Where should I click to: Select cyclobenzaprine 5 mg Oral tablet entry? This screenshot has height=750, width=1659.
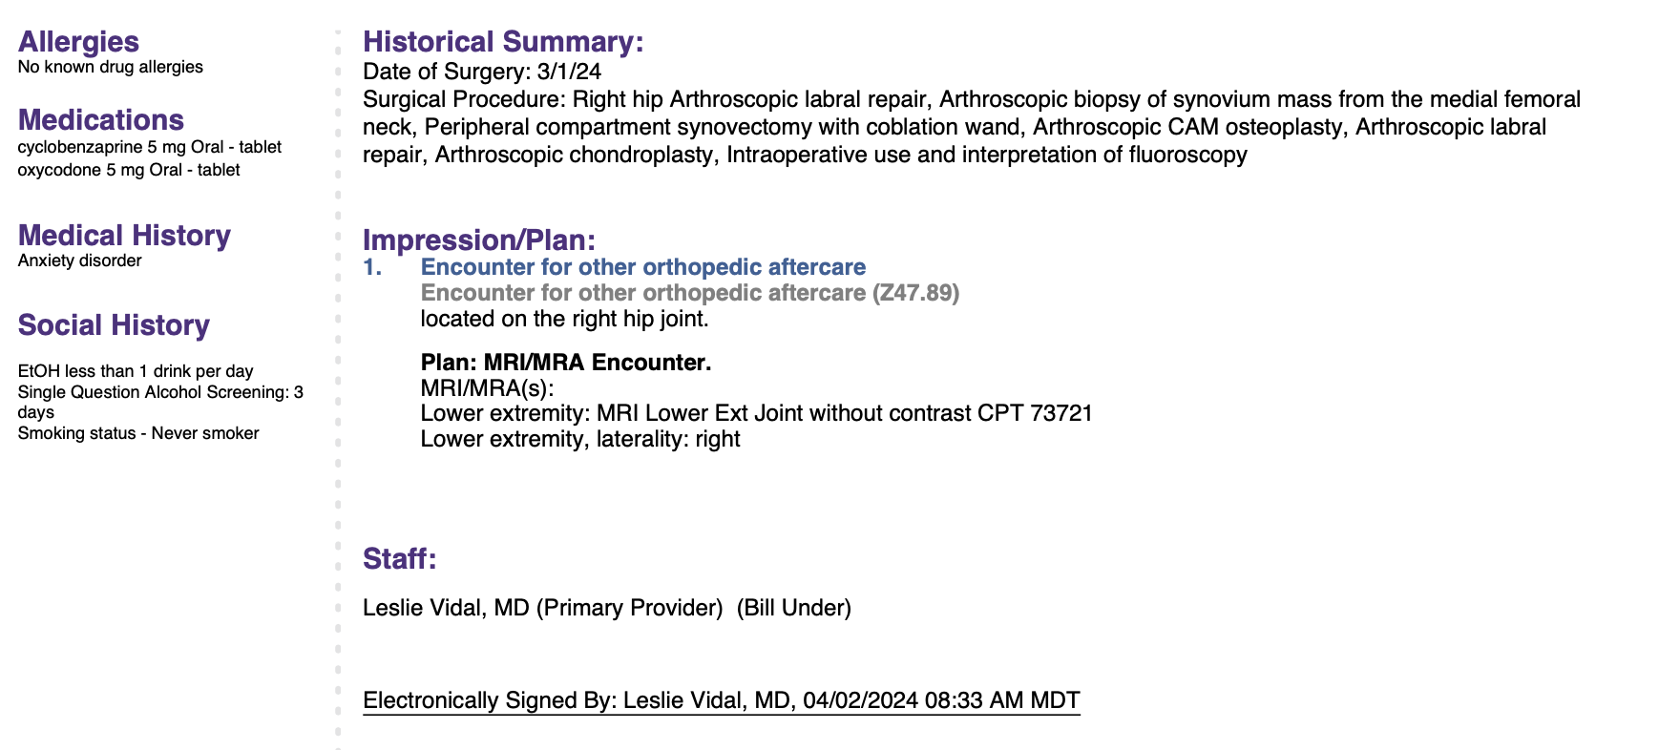pyautogui.click(x=150, y=148)
